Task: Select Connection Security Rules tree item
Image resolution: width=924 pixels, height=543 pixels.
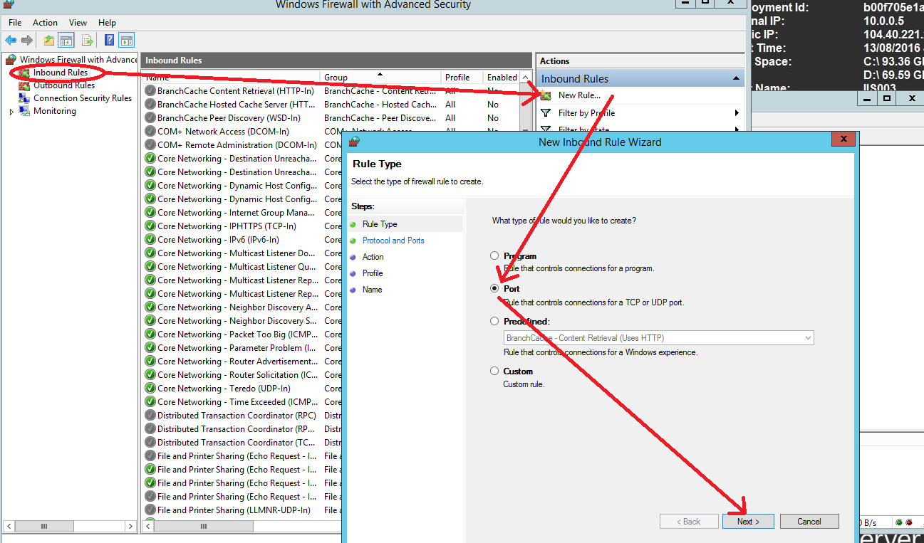Action: 83,98
